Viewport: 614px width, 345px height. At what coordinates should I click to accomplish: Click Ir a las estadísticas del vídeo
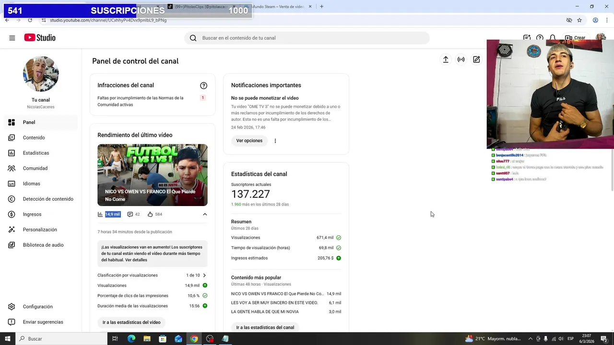131,322
